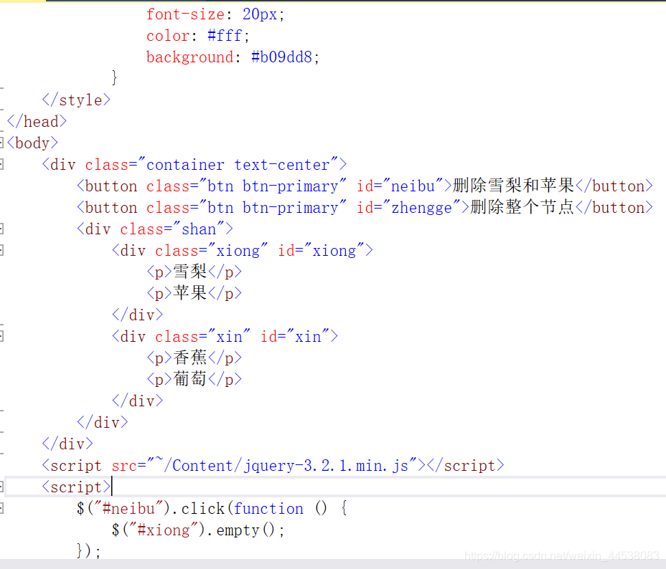The image size is (666, 569).
Task: Click the btn btn-primary class of zhengge button
Action: (273, 208)
